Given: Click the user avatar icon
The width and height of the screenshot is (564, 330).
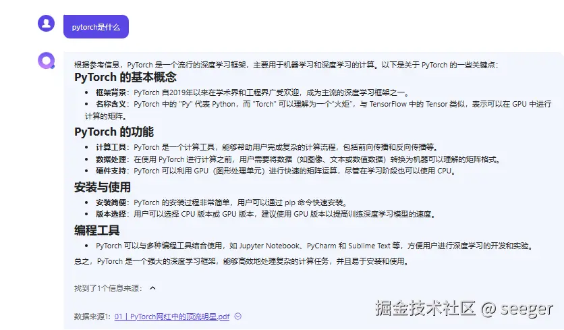Looking at the screenshot, I should pyautogui.click(x=46, y=24).
